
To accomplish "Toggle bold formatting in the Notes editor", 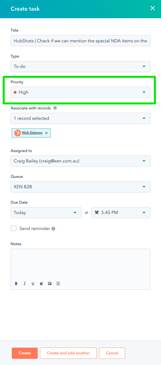I will (16, 283).
